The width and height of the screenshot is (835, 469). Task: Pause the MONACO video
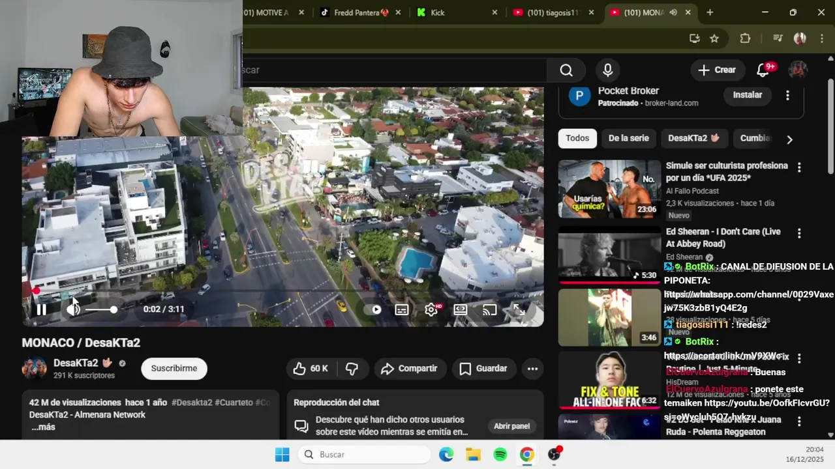41,310
